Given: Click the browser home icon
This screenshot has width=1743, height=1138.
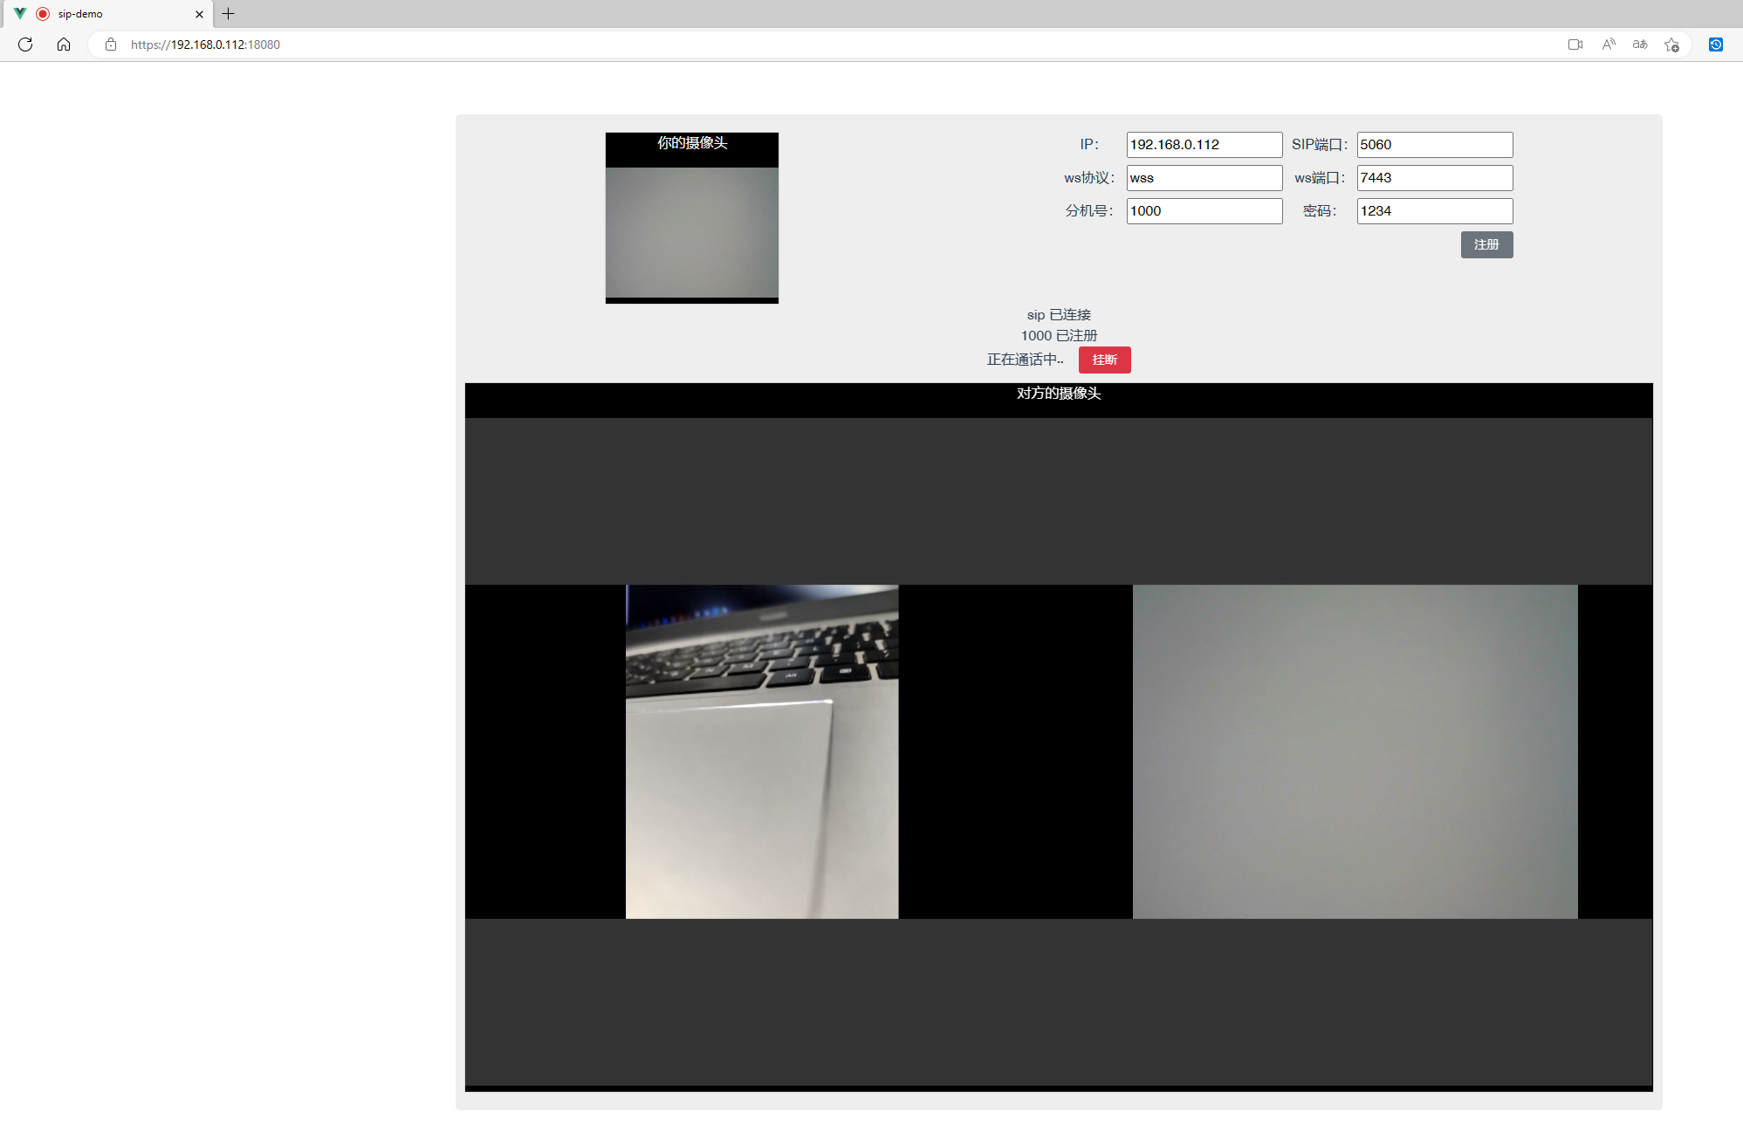Looking at the screenshot, I should point(64,45).
